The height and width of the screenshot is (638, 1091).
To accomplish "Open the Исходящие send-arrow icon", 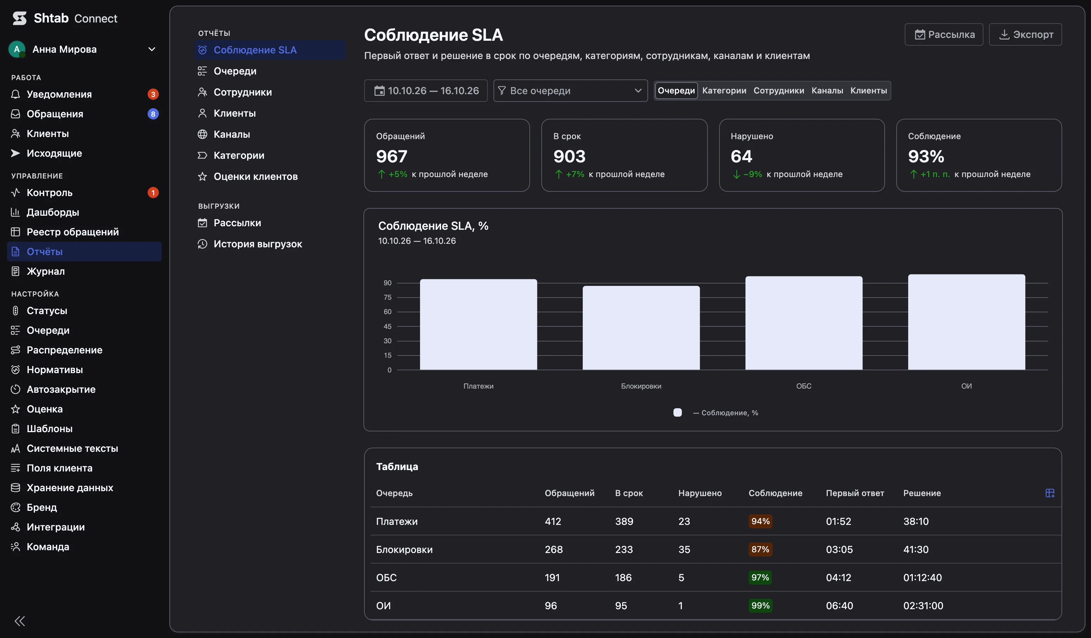I will tap(15, 153).
